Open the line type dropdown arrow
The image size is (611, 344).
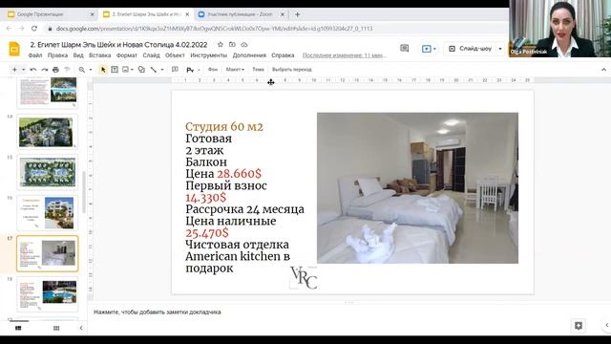tap(162, 70)
